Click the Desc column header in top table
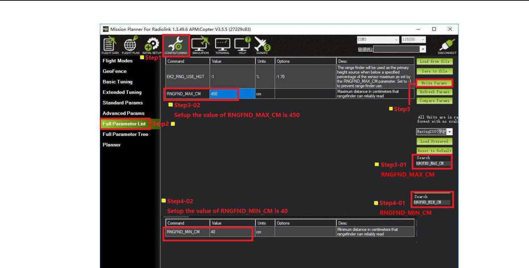This screenshot has width=529, height=268. (376, 61)
